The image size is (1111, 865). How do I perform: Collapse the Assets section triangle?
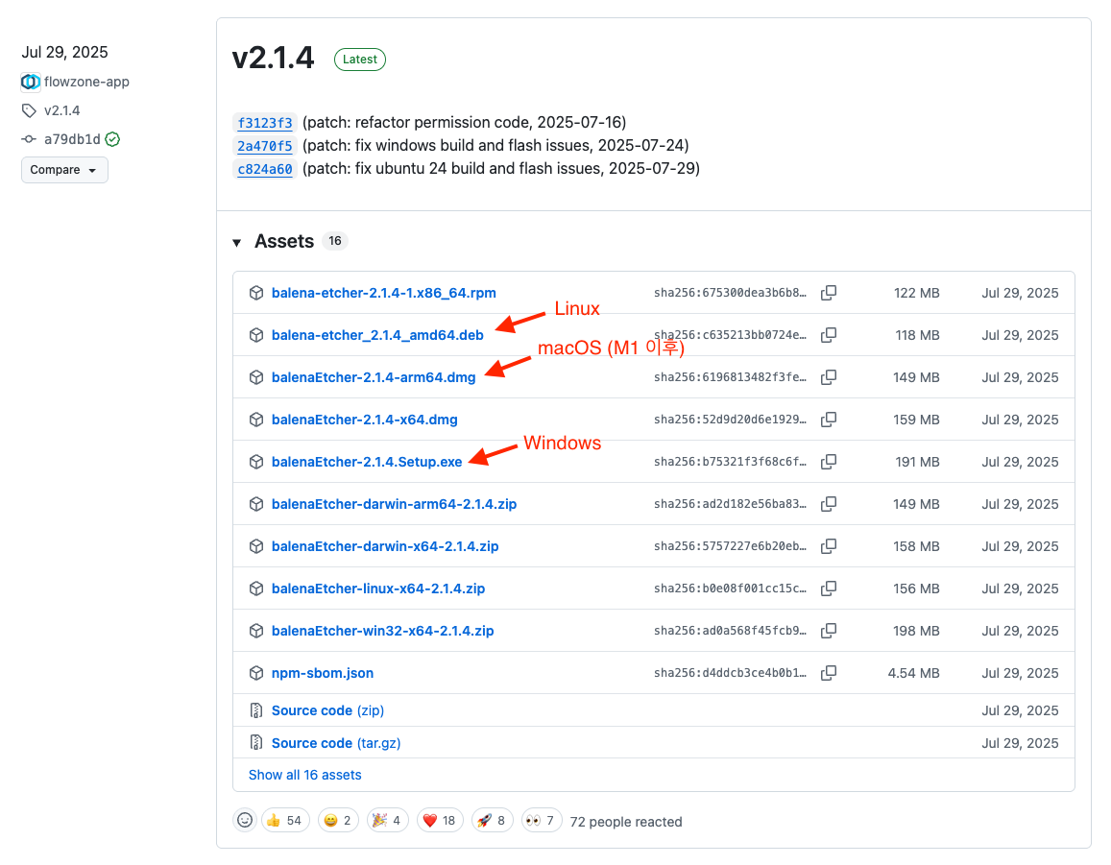[236, 242]
